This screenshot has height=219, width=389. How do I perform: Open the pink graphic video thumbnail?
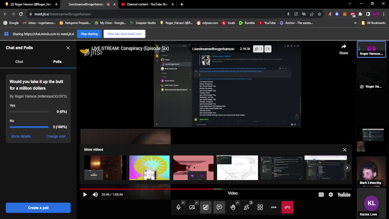coord(193,168)
